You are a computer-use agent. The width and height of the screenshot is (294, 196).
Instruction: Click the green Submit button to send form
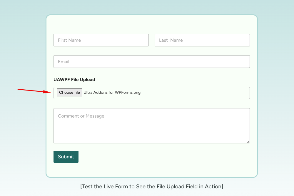pos(66,157)
